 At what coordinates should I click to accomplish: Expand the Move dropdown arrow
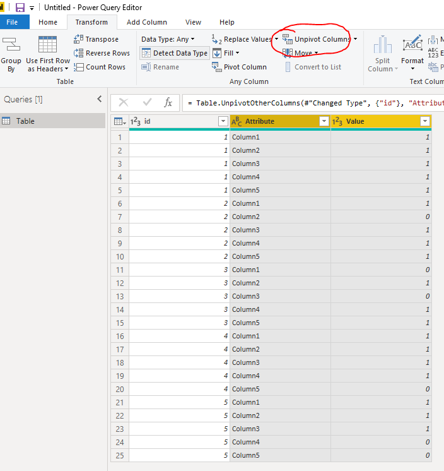316,53
